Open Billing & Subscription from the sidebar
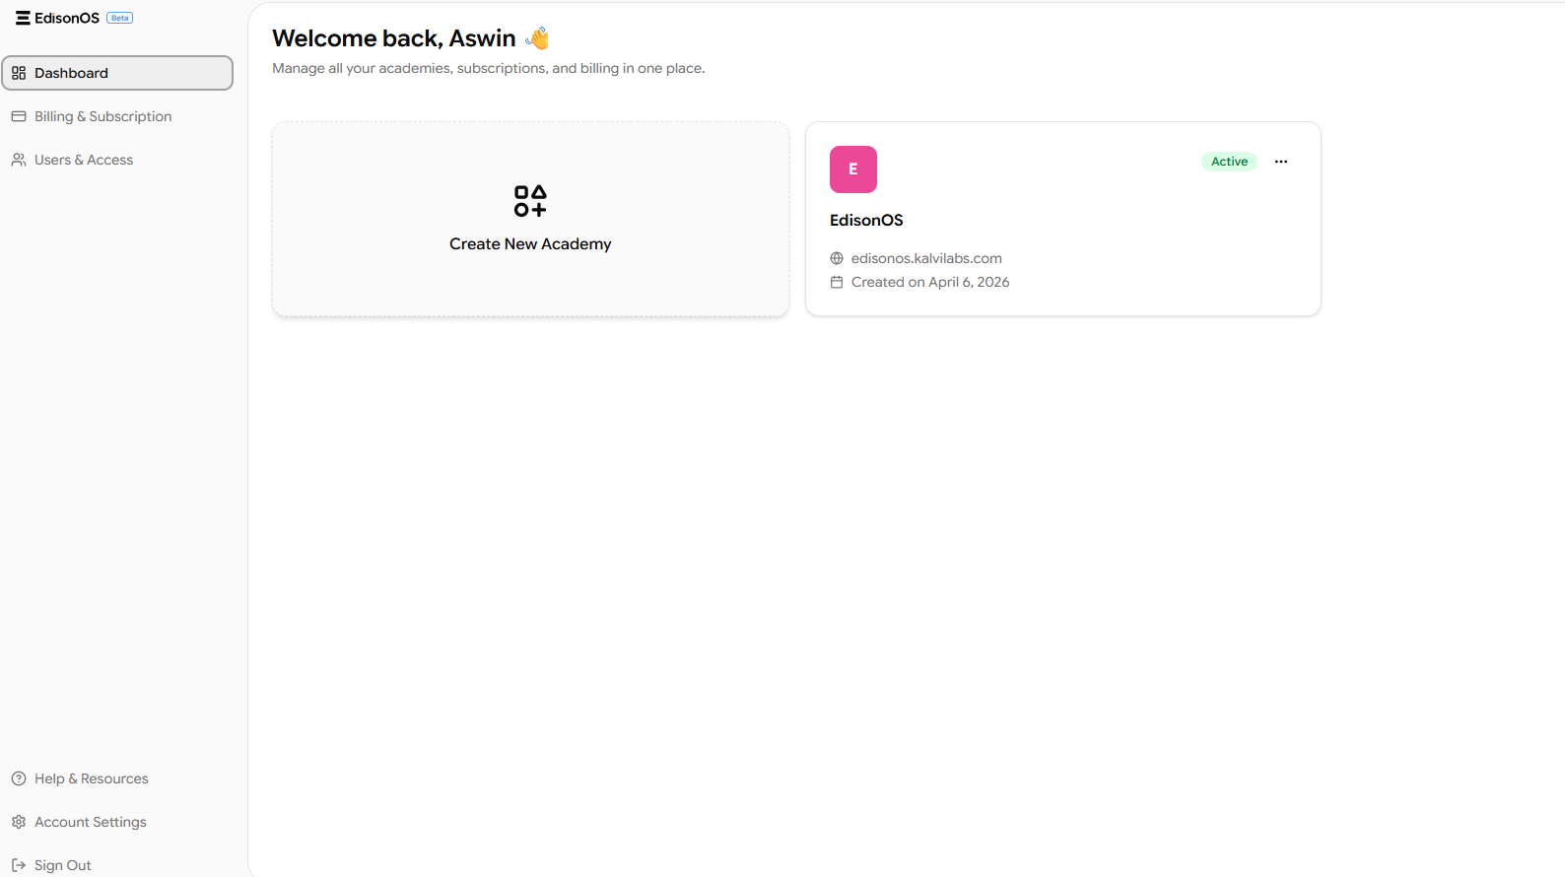The image size is (1565, 877). (x=102, y=116)
